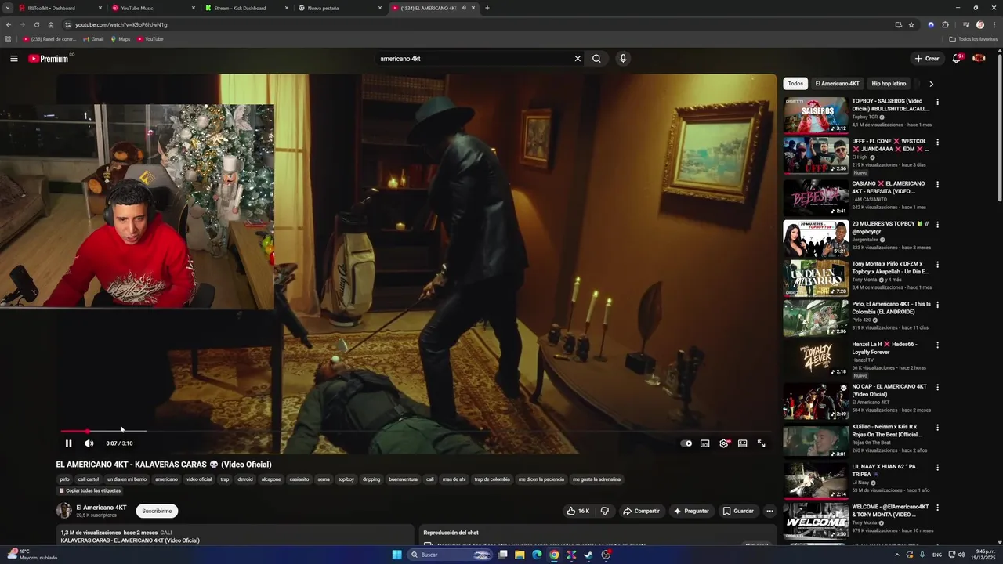Mute the video using the speaker icon

point(89,443)
